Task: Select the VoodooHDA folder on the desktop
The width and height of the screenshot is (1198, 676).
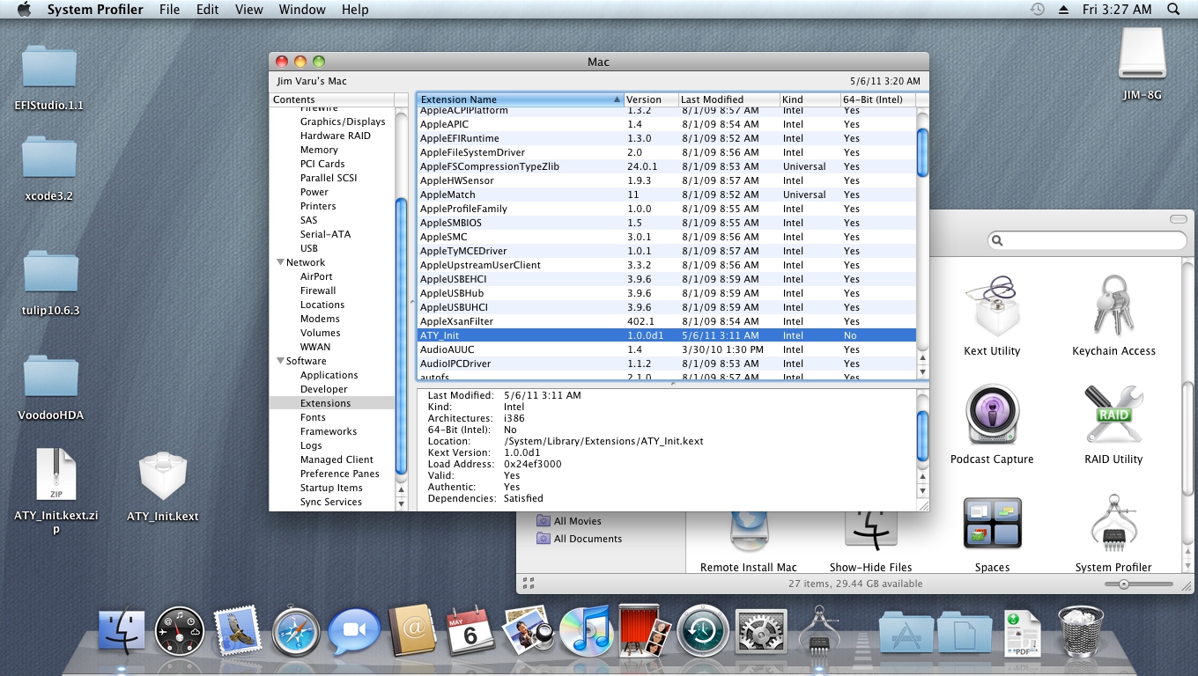Action: [x=50, y=378]
